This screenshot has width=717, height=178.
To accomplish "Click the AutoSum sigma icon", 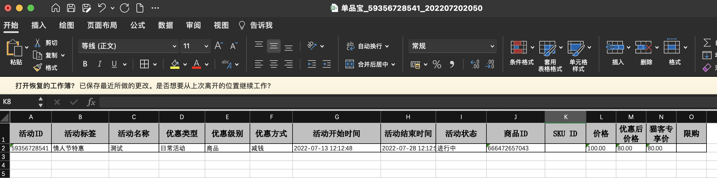I will (707, 43).
